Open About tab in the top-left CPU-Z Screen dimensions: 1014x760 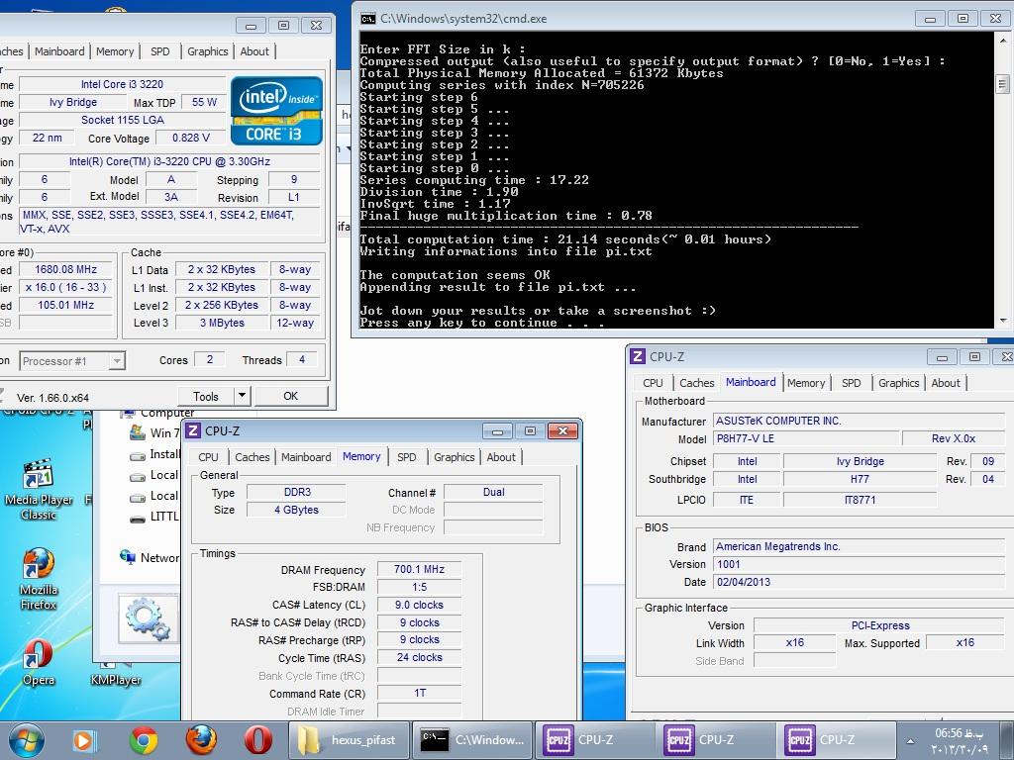254,51
